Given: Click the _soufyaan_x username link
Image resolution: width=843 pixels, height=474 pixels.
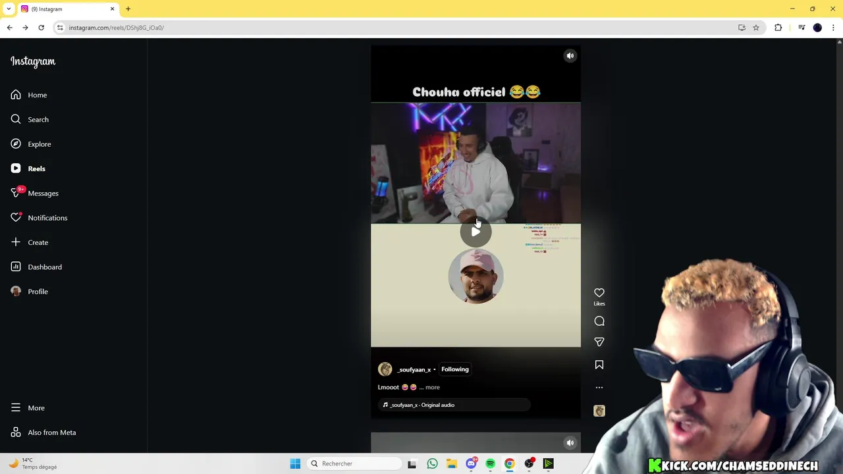Looking at the screenshot, I should (414, 370).
